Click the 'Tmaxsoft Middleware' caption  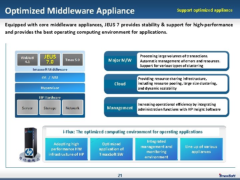(x=50, y=69)
